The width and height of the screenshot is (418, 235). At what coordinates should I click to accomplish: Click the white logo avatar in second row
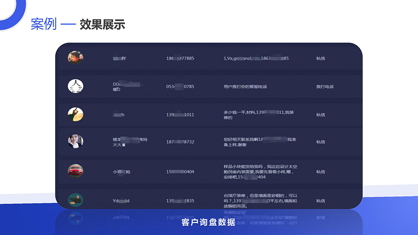(76, 86)
